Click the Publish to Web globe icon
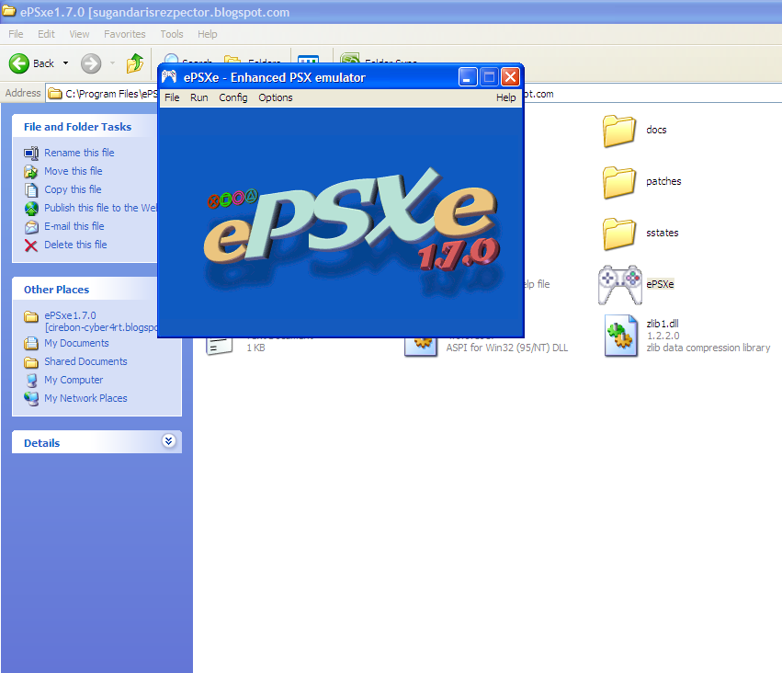This screenshot has width=782, height=673. [x=31, y=208]
